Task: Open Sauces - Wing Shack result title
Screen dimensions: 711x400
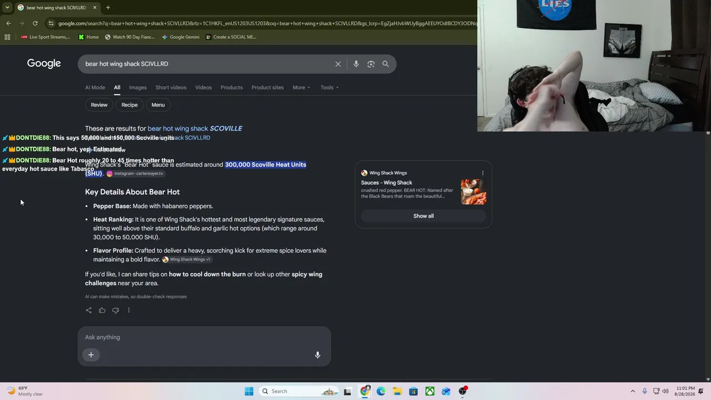Action: click(387, 183)
